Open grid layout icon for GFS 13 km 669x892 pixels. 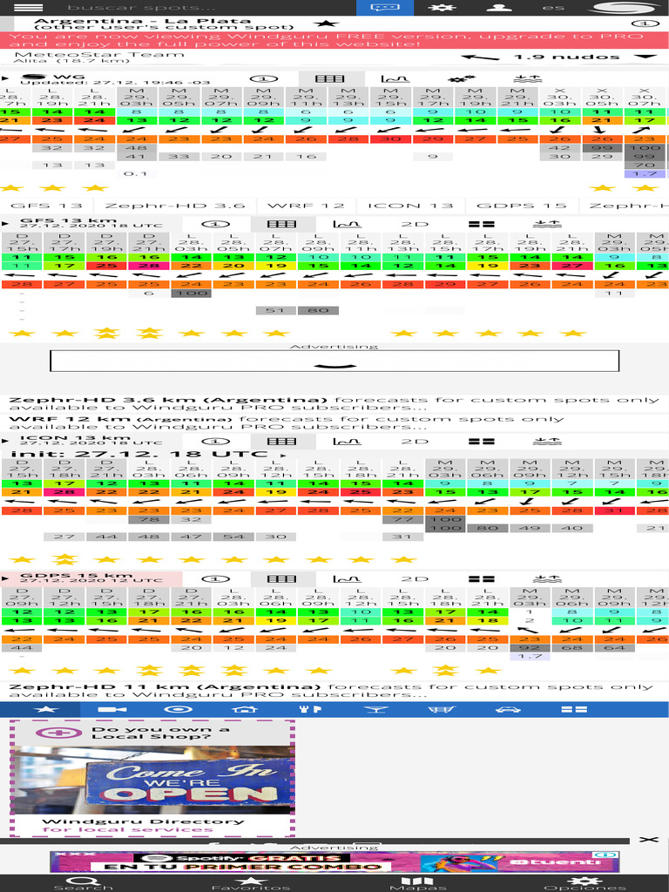[481, 224]
